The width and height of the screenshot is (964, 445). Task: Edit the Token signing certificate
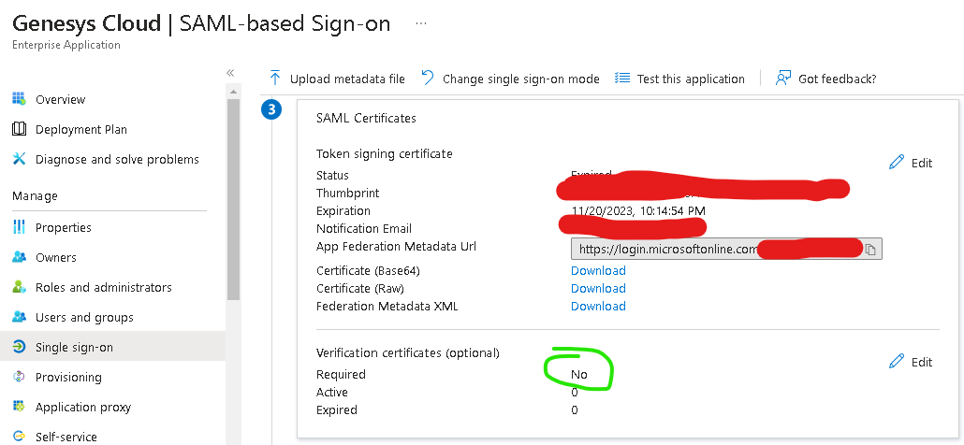(x=911, y=163)
